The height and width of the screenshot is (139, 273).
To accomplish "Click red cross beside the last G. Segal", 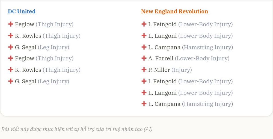I will pyautogui.click(x=11, y=81).
